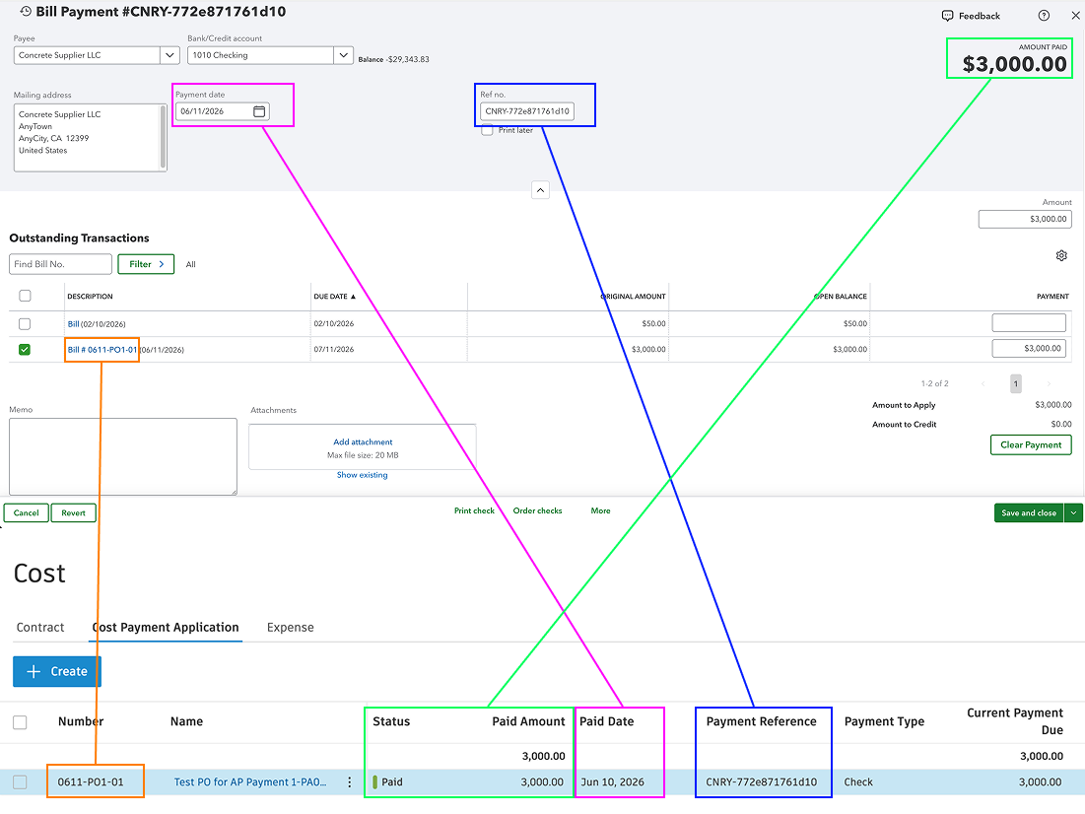Click the Payment date field 06/11/2026
Screen dimensions: 1085x814
point(222,111)
